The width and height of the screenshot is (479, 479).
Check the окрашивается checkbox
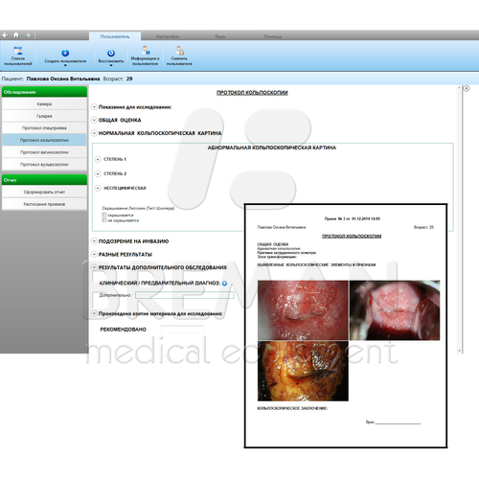pos(104,215)
